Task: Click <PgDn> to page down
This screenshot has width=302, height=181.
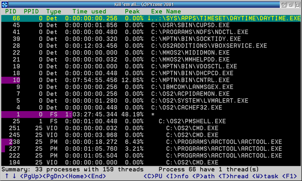Action: [x=54, y=176]
